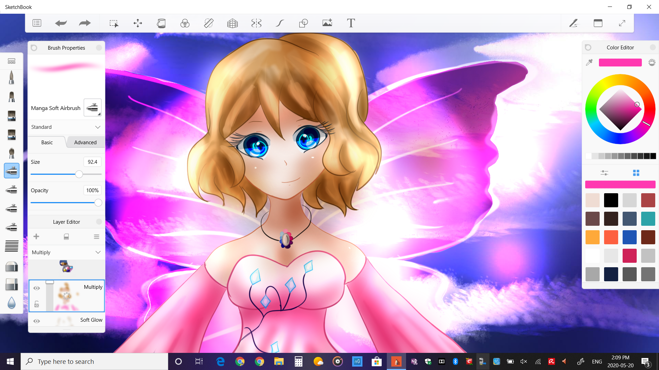Image resolution: width=659 pixels, height=370 pixels.
Task: Toggle the UI window visibility icon
Action: coord(598,23)
